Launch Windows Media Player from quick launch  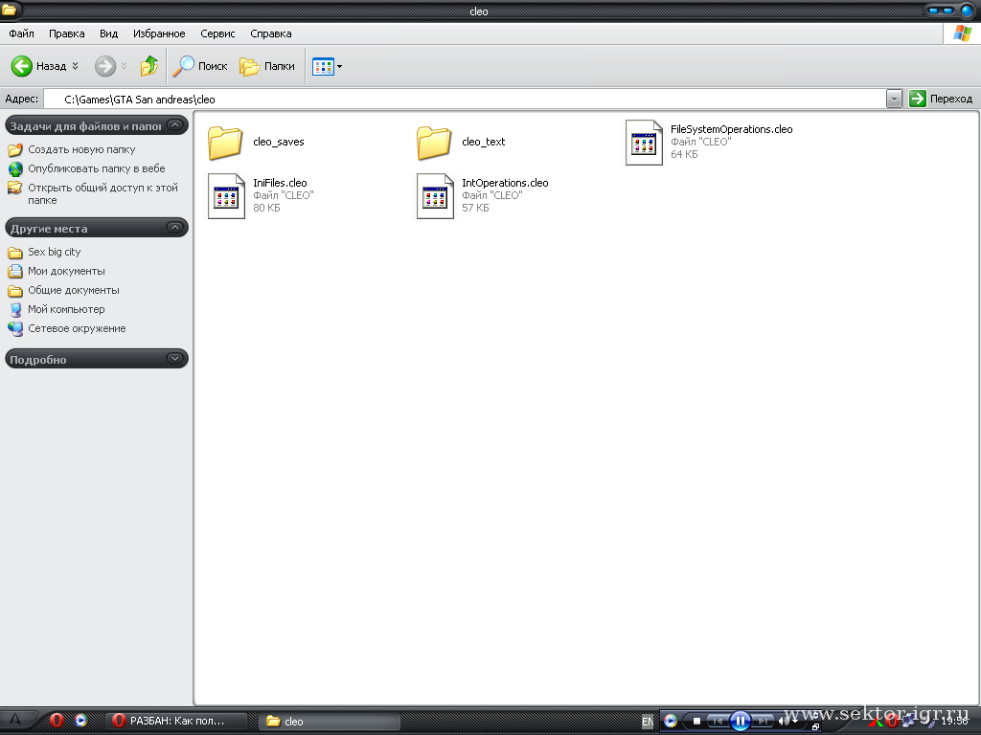coord(80,721)
